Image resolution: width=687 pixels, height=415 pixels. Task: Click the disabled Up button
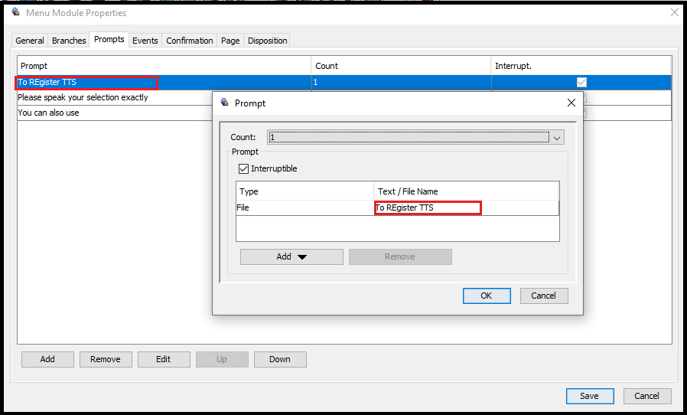click(222, 359)
